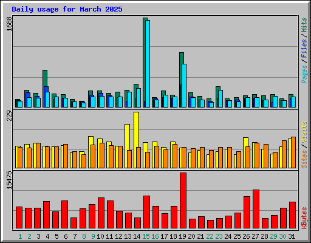The height and width of the screenshot is (243, 311).
Task: Click day label 2 on the x-axis
Action: [x=29, y=236]
